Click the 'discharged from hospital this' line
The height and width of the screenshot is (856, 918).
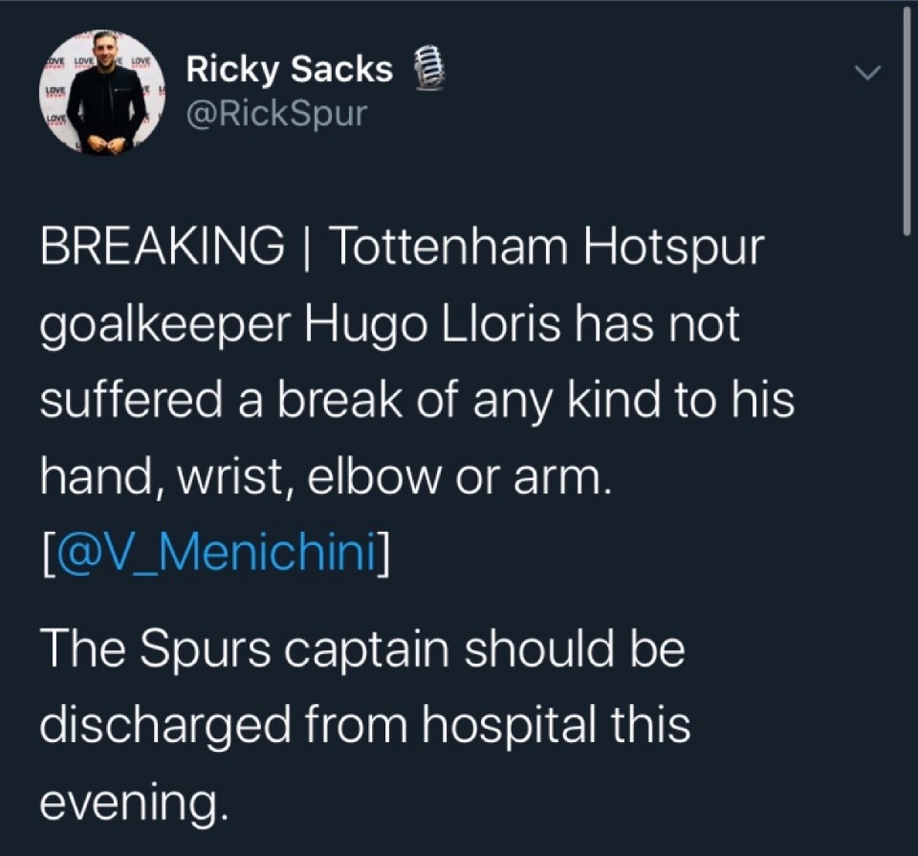(x=365, y=724)
